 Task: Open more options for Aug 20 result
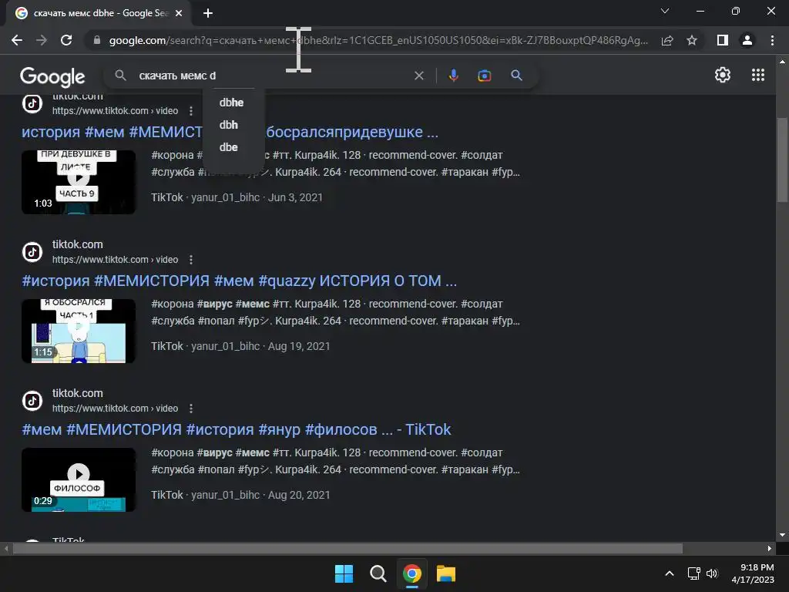click(191, 409)
